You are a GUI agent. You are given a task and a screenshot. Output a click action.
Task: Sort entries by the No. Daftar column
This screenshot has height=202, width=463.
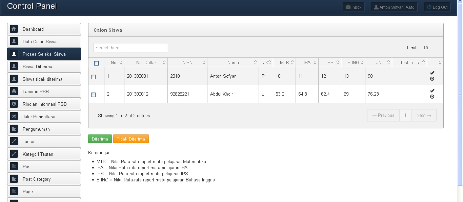click(x=146, y=62)
